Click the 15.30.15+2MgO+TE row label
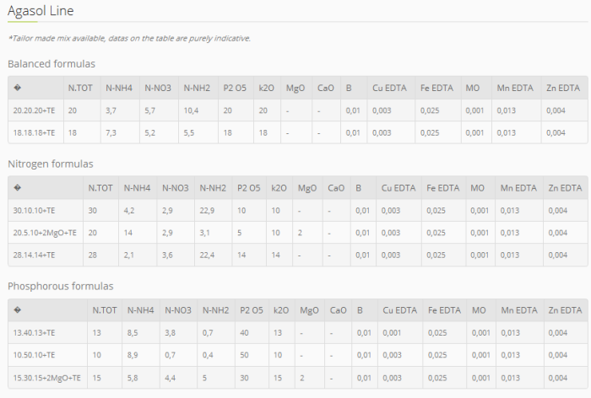 click(x=45, y=377)
